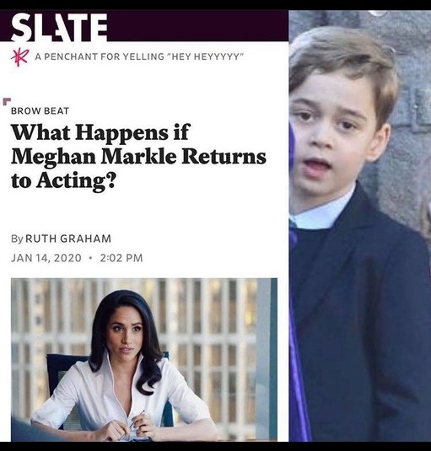The image size is (431, 451).
Task: Click the Slate logo
Action: point(59,27)
